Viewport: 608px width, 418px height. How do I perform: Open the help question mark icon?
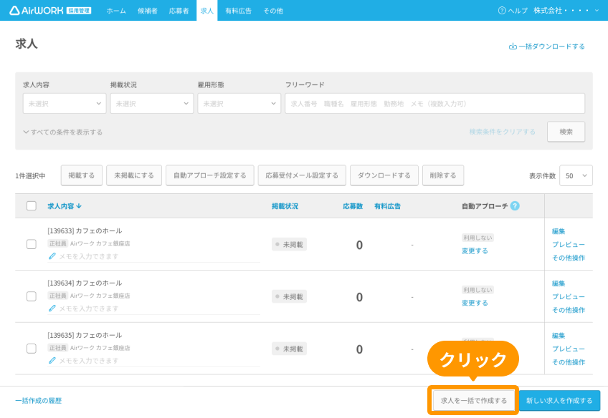coord(502,11)
